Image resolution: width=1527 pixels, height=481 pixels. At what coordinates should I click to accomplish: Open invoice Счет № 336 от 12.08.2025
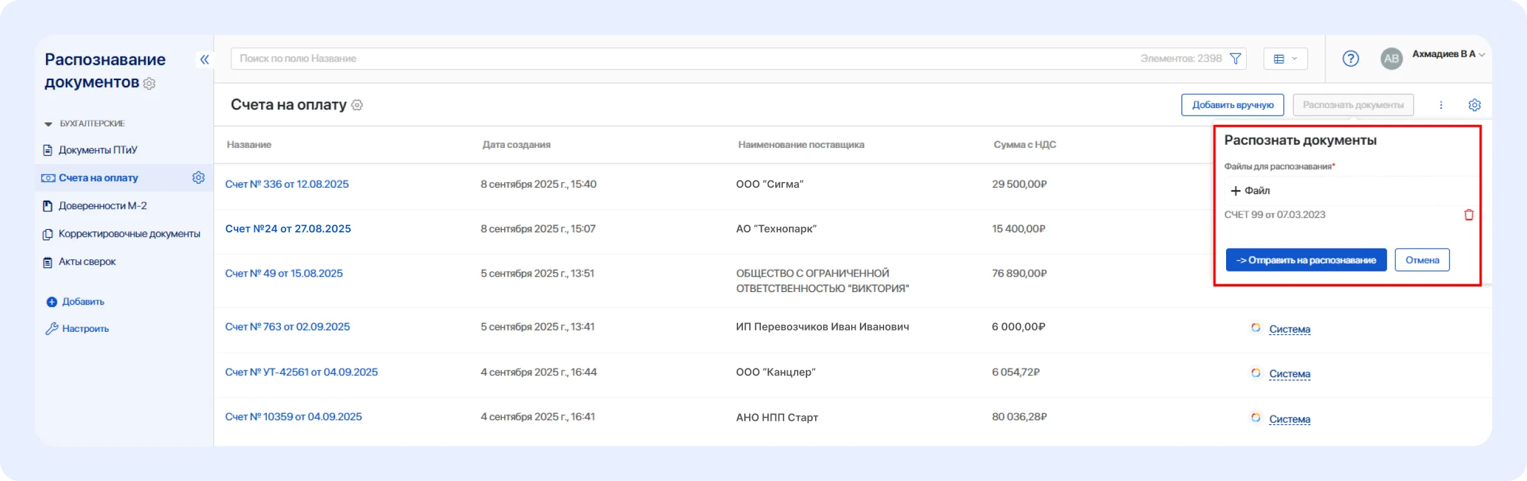(287, 184)
